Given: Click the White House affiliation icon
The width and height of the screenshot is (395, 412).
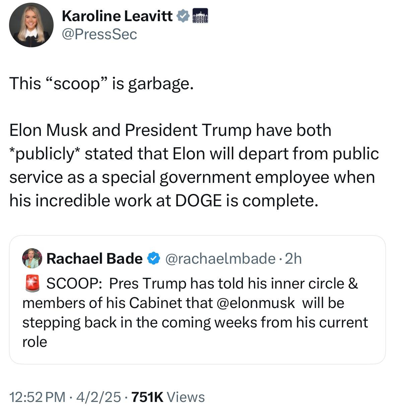Looking at the screenshot, I should pos(200,16).
